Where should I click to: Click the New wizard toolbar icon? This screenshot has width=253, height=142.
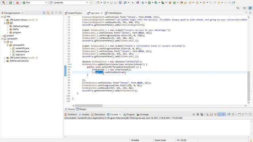(98, 3)
